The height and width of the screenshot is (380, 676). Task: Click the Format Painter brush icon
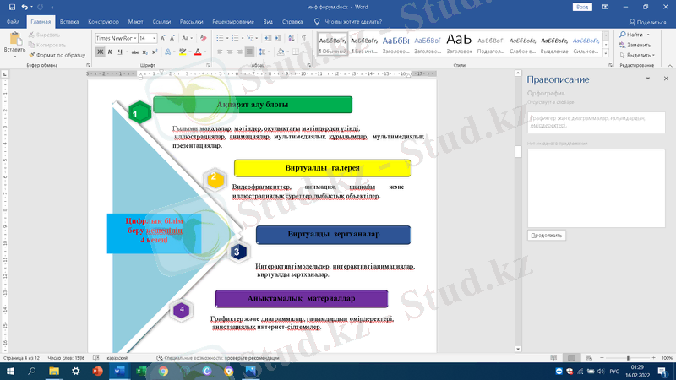[32, 55]
